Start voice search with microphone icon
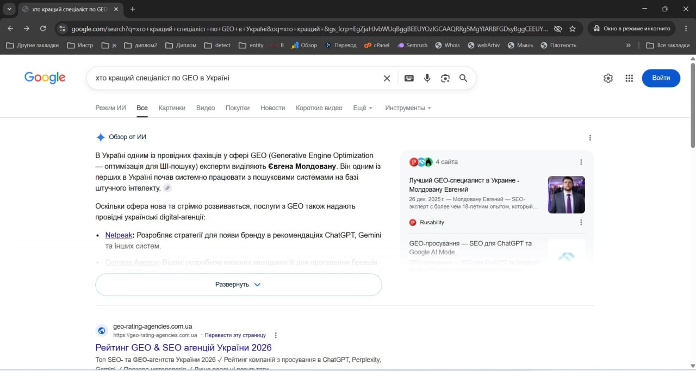Viewport: 696px width, 371px height. (x=427, y=78)
